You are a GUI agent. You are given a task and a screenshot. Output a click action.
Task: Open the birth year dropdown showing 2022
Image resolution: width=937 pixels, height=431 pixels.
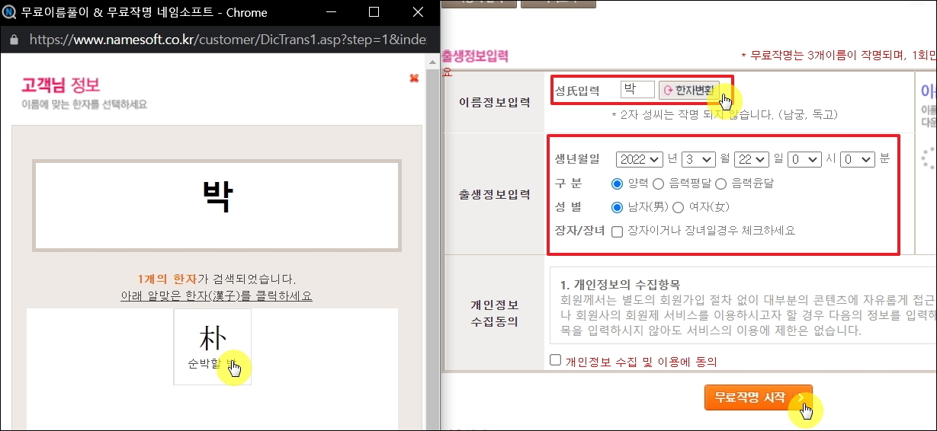tap(639, 159)
